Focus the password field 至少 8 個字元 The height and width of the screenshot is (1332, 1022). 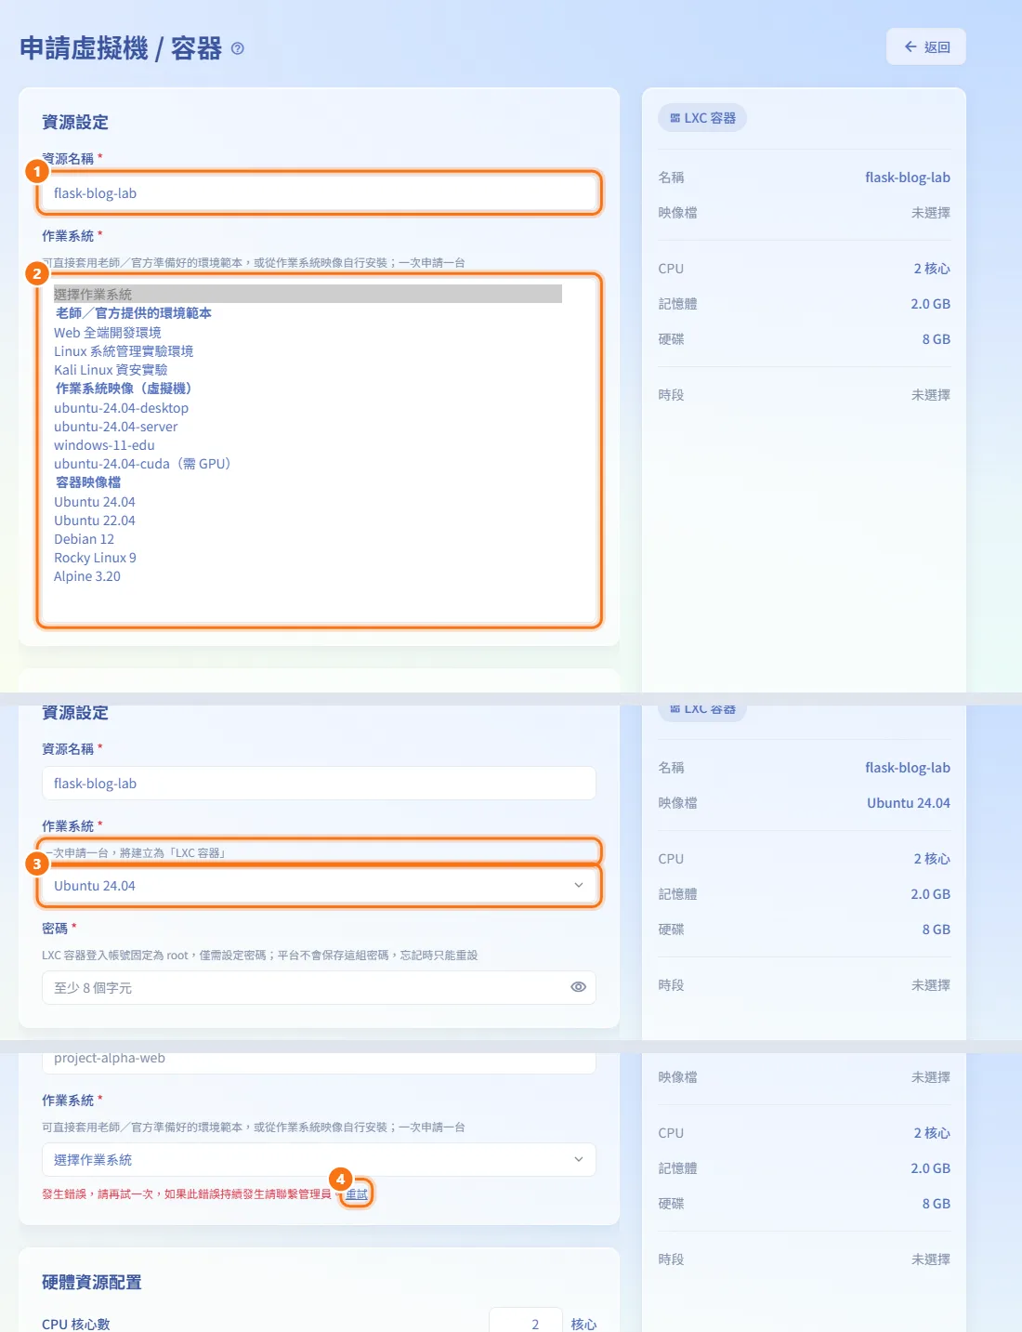point(319,988)
